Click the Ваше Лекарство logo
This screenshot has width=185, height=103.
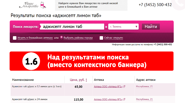click(32, 5)
